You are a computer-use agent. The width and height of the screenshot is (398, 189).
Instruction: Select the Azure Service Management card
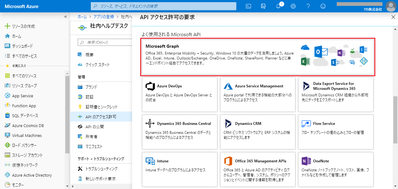coord(258,94)
